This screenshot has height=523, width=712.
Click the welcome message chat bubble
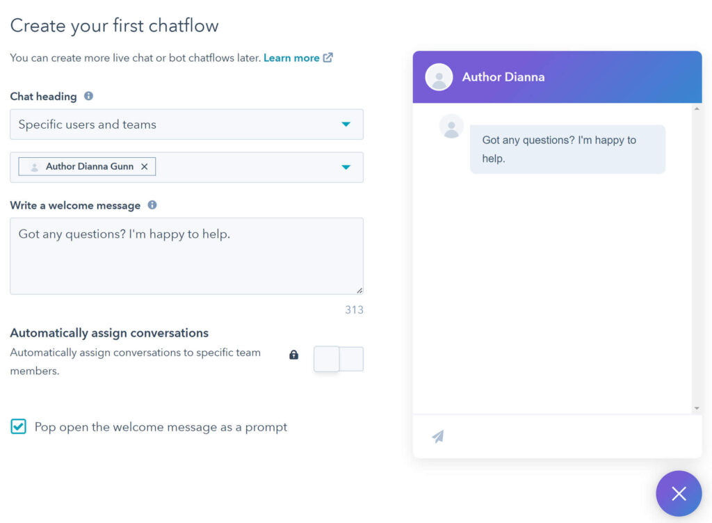point(567,149)
